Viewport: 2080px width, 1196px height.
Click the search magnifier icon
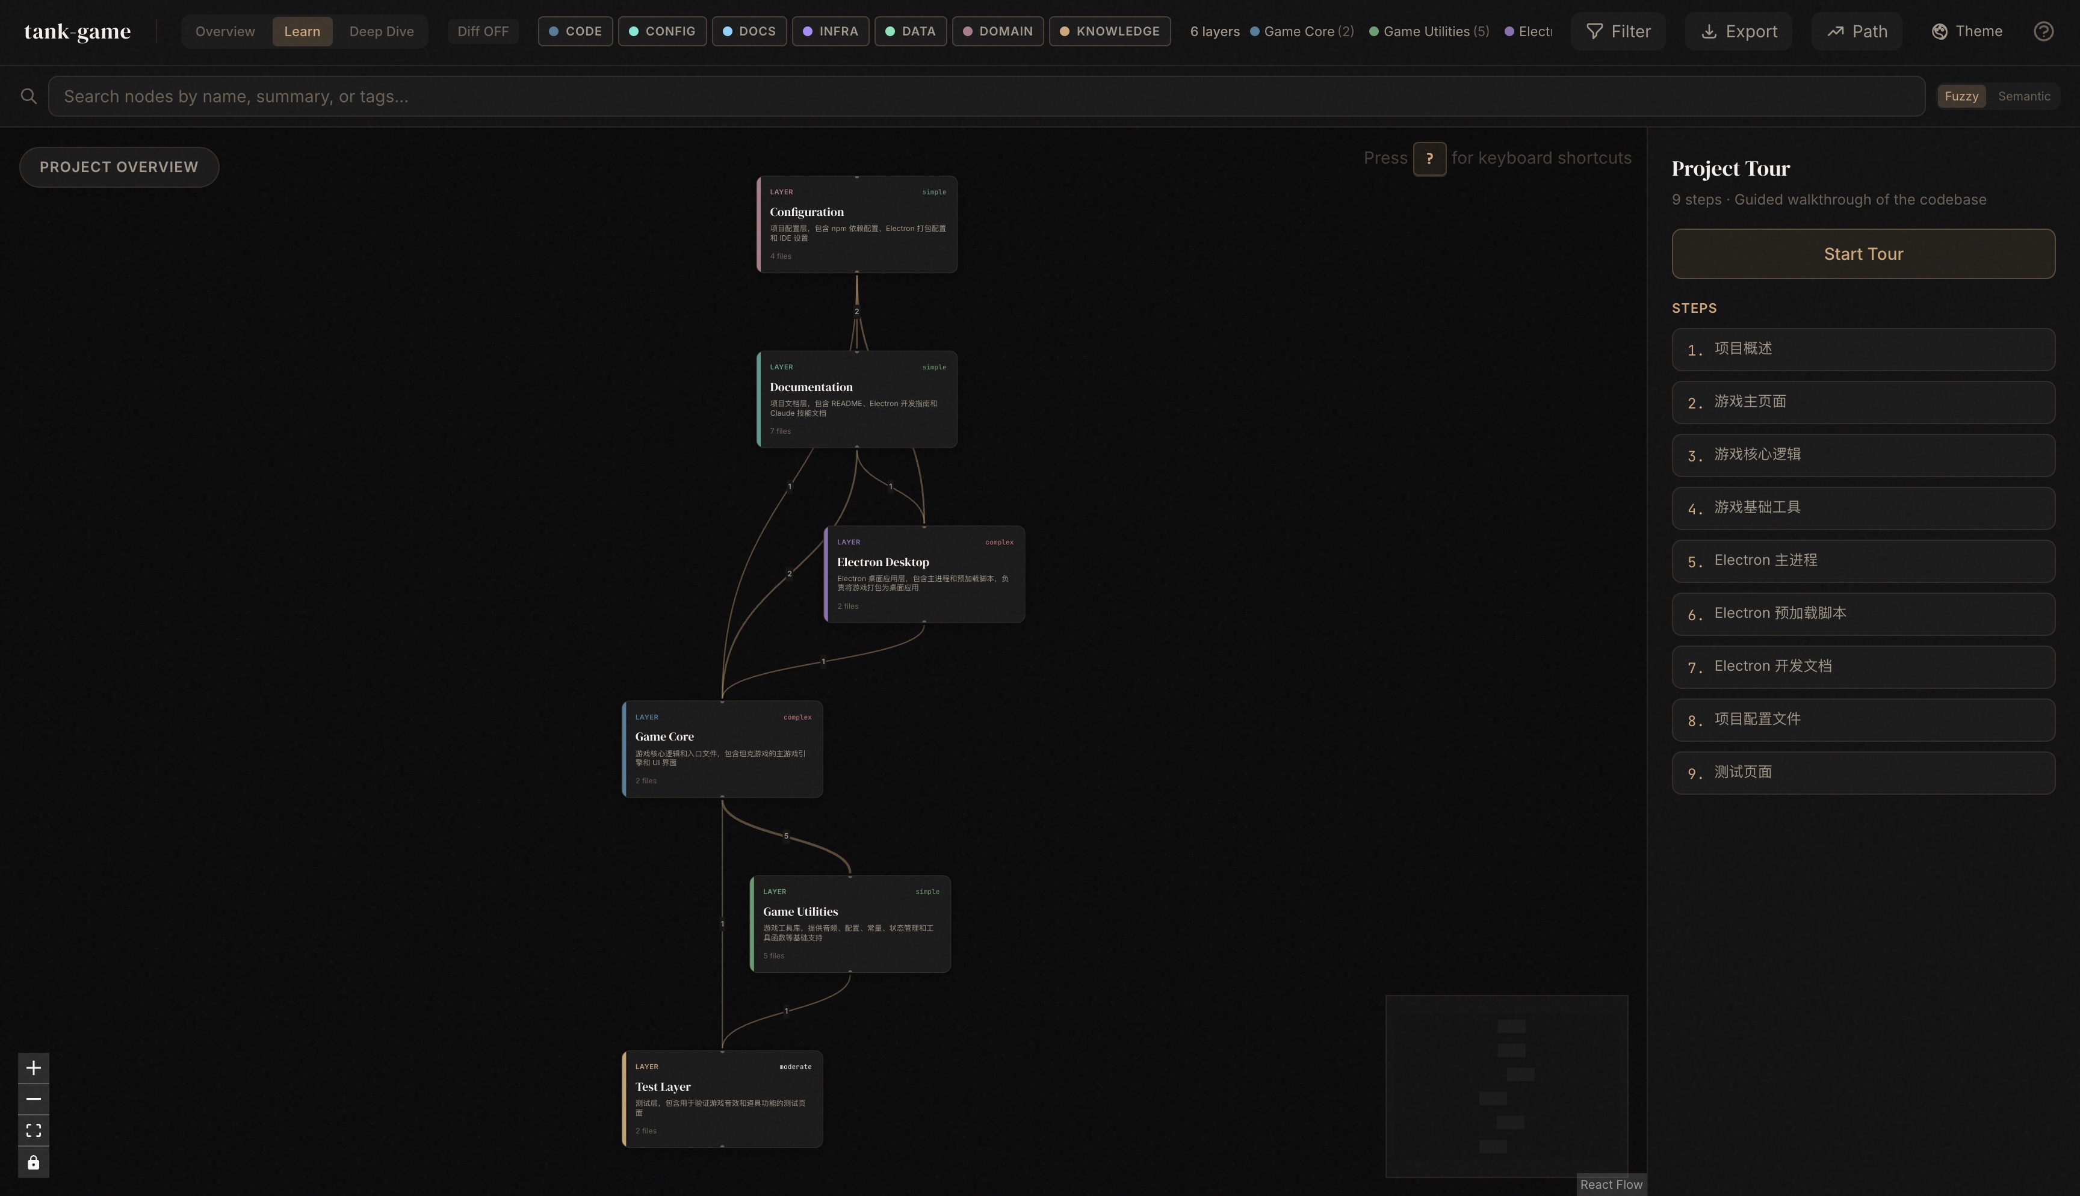pyautogui.click(x=29, y=96)
